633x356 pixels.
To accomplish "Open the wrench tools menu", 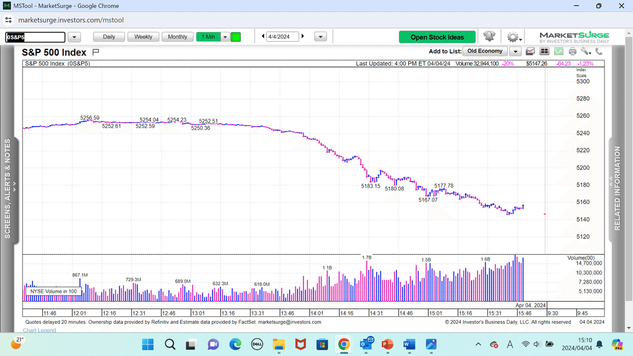I will tap(586, 51).
